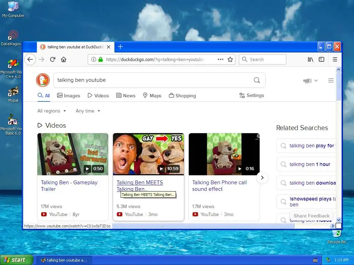Open the Library bookshelf icon
Image resolution: width=354 pixels, height=265 pixels.
point(310,59)
